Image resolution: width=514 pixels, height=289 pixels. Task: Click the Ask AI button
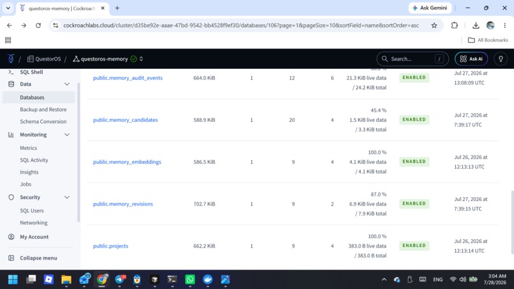tap(471, 59)
